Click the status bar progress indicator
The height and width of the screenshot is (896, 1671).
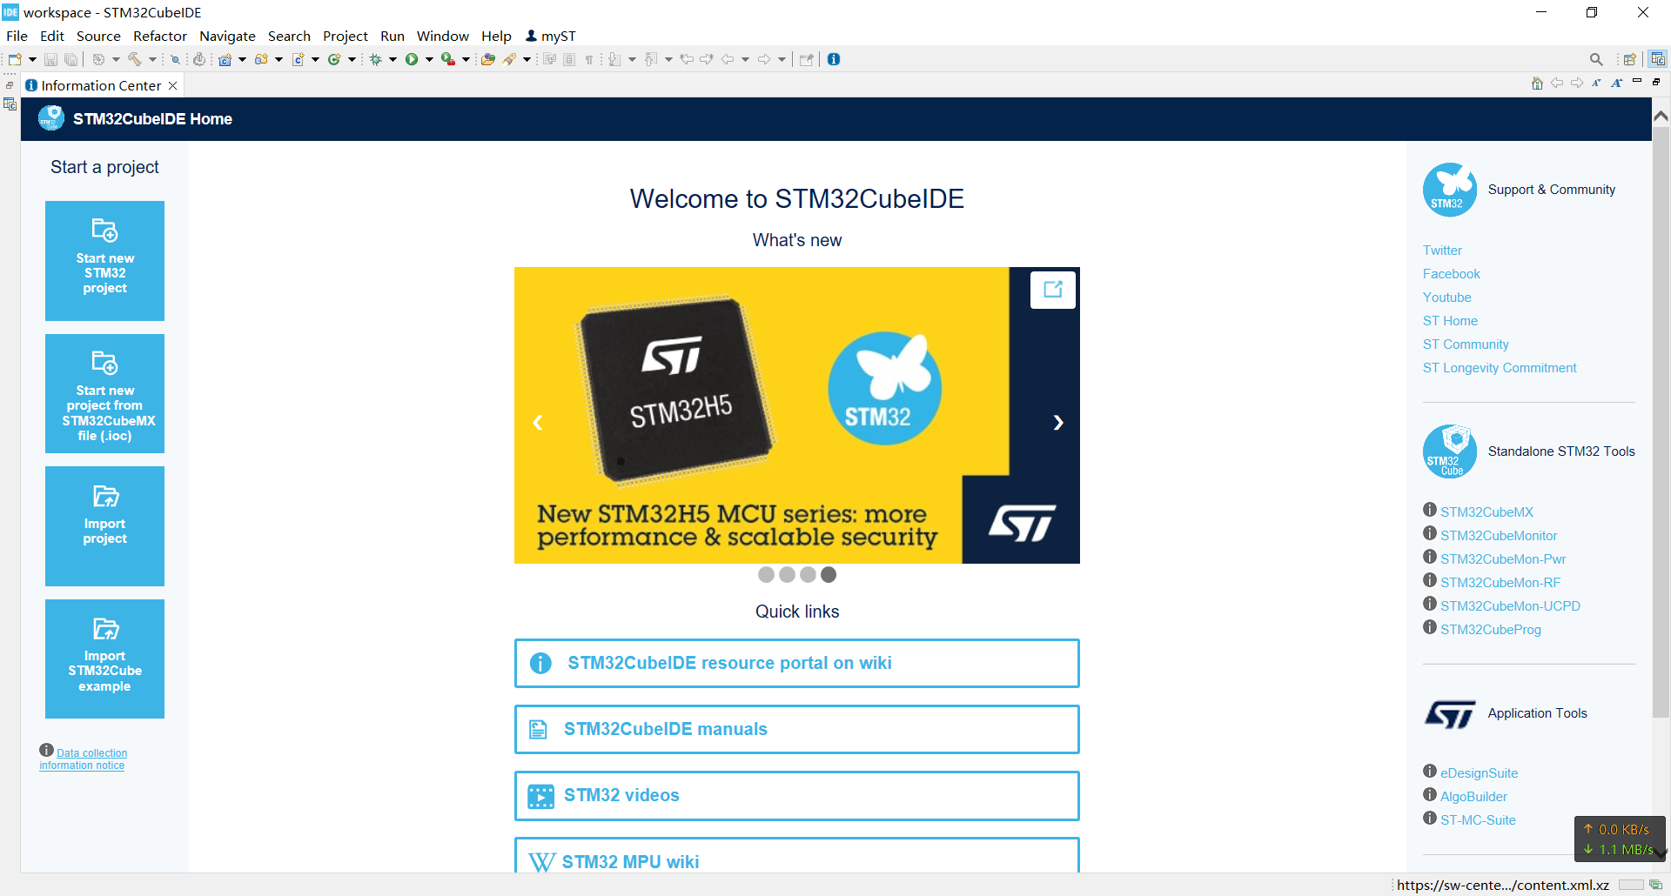1631,885
